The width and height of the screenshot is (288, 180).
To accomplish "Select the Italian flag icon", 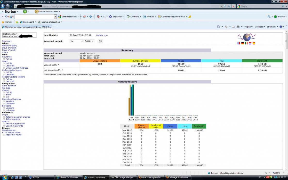I will (x=246, y=43).
